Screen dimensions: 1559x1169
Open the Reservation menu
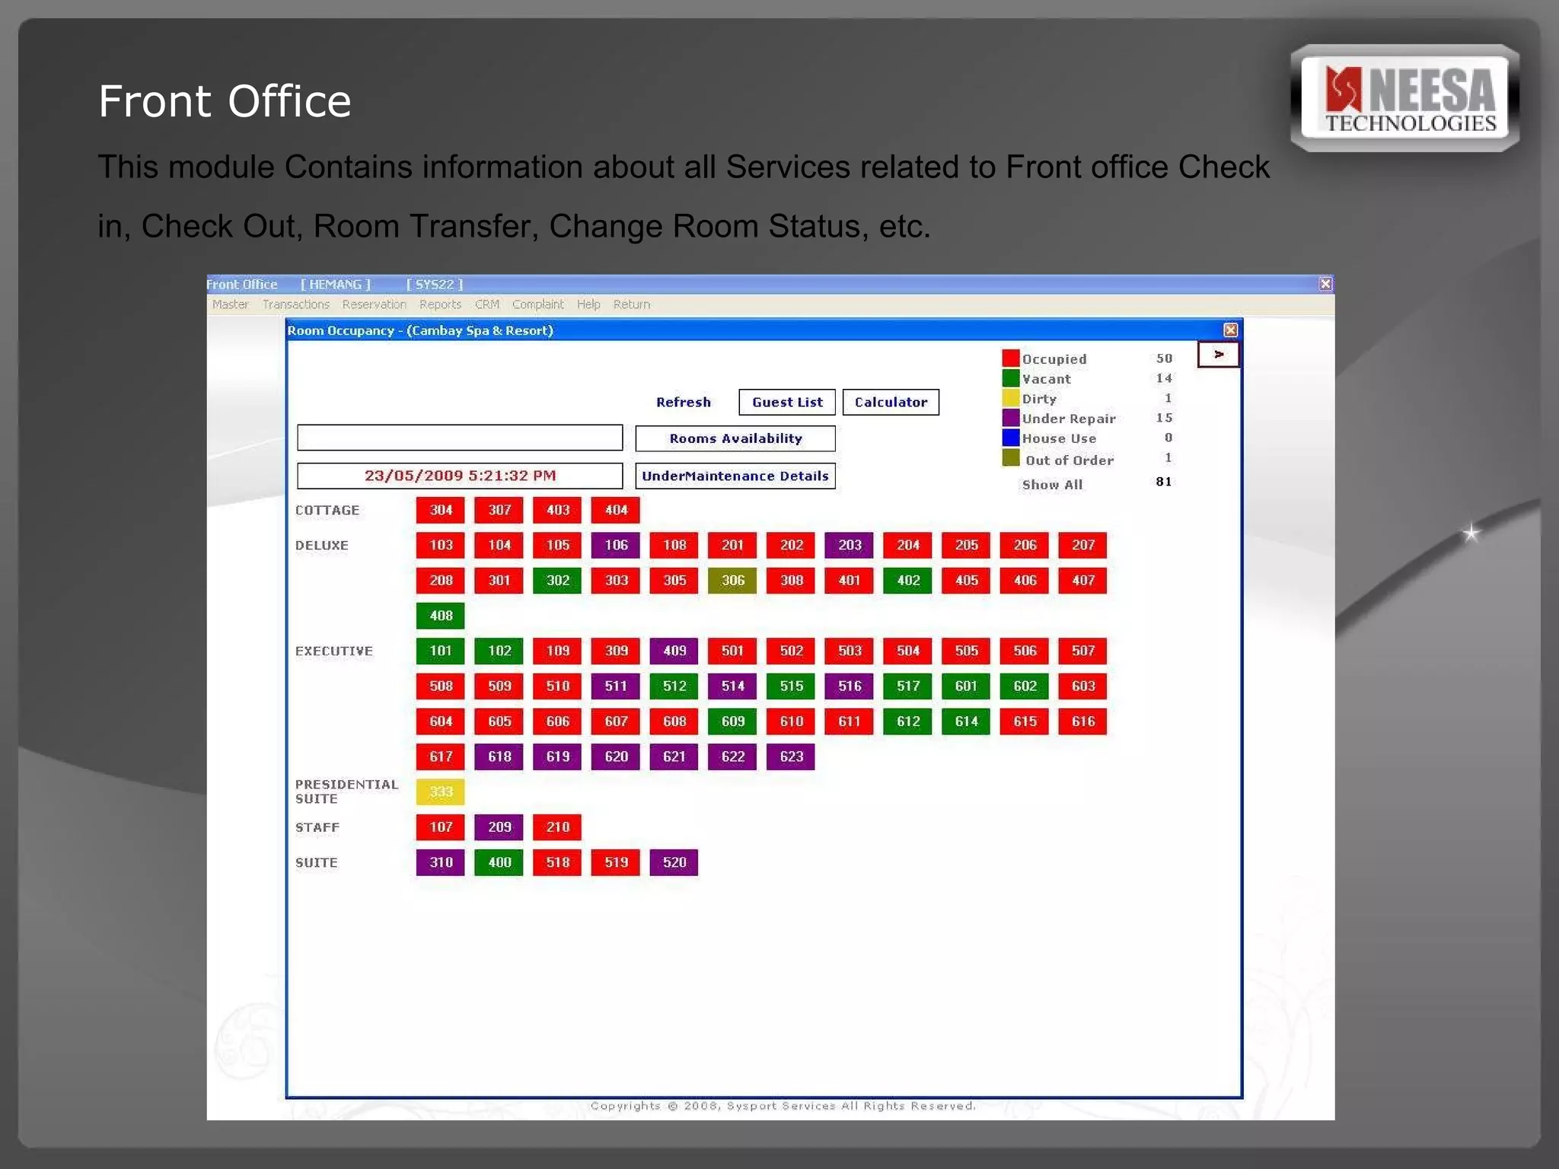click(x=374, y=304)
